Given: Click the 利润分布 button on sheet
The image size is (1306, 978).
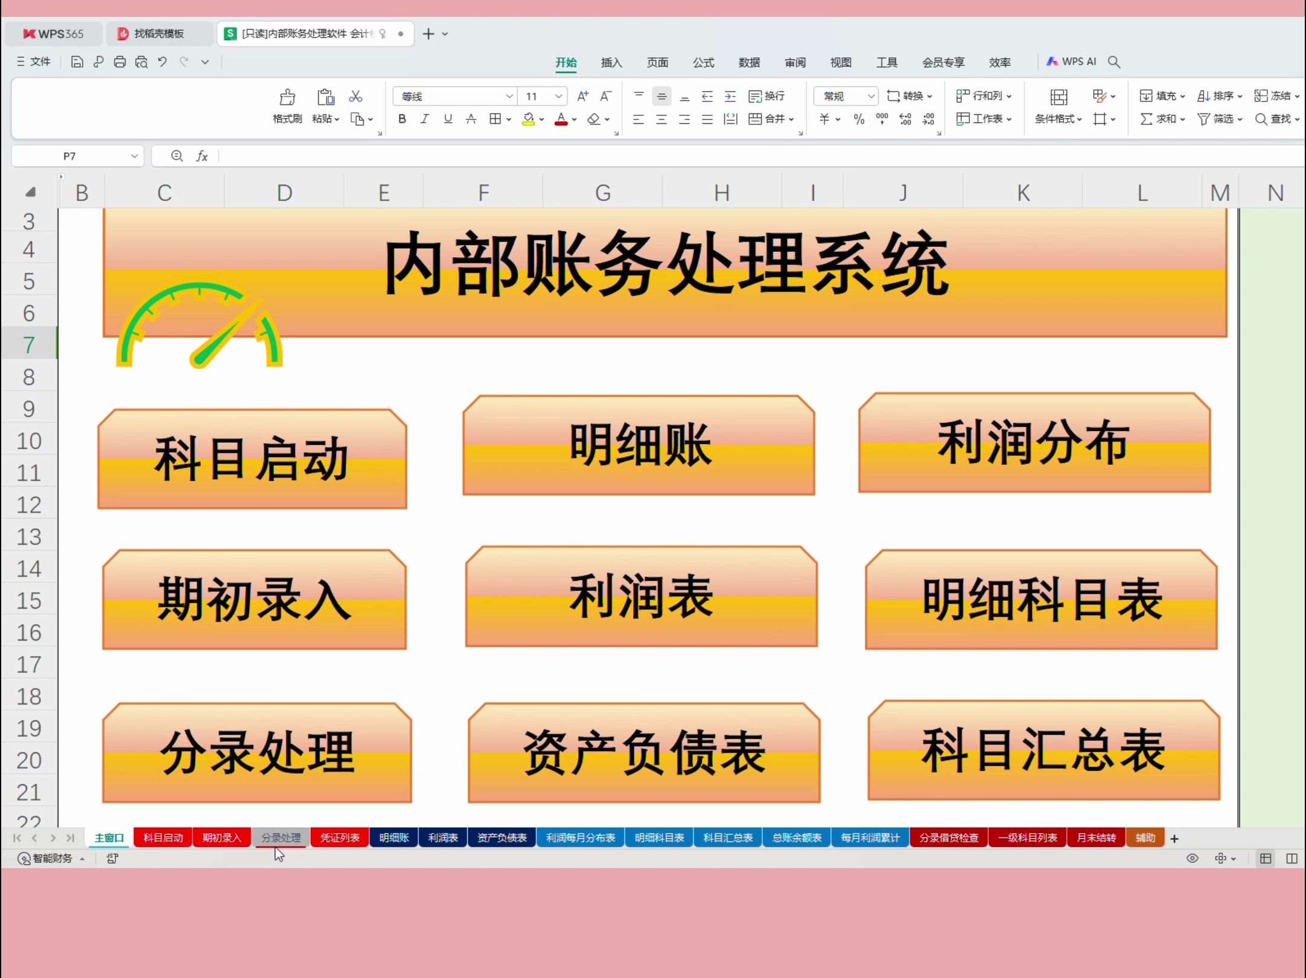Looking at the screenshot, I should pyautogui.click(x=1034, y=443).
